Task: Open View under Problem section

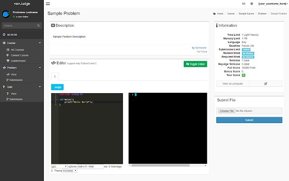Action: coord(14,74)
